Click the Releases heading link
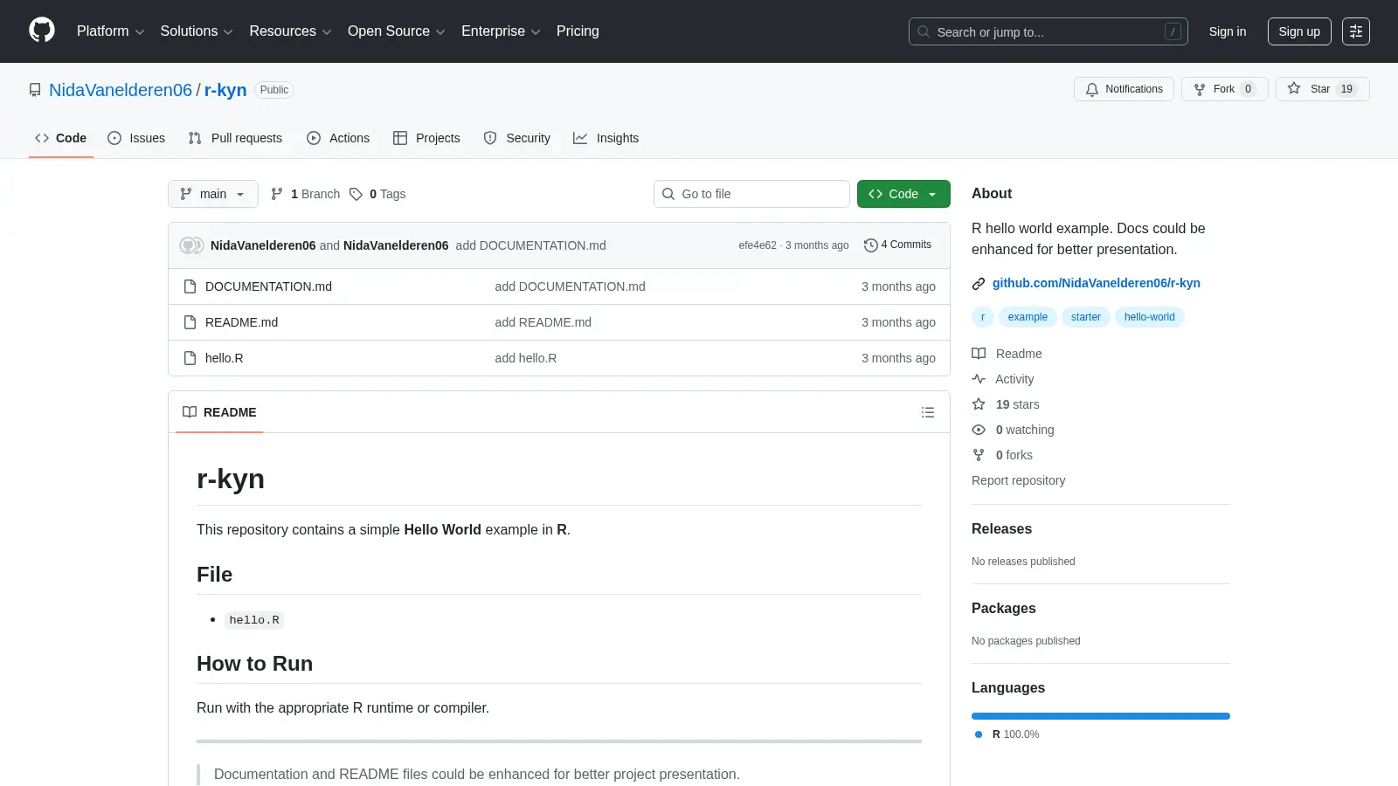This screenshot has width=1398, height=786. point(1001,529)
